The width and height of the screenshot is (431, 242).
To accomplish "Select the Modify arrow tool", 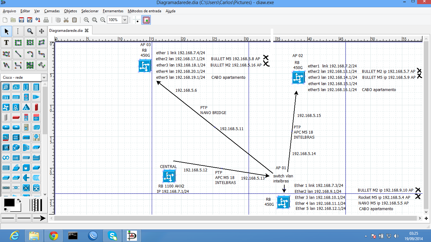I will coord(6,31).
